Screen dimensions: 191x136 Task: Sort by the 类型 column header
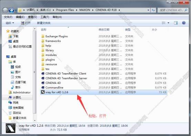click(128, 30)
